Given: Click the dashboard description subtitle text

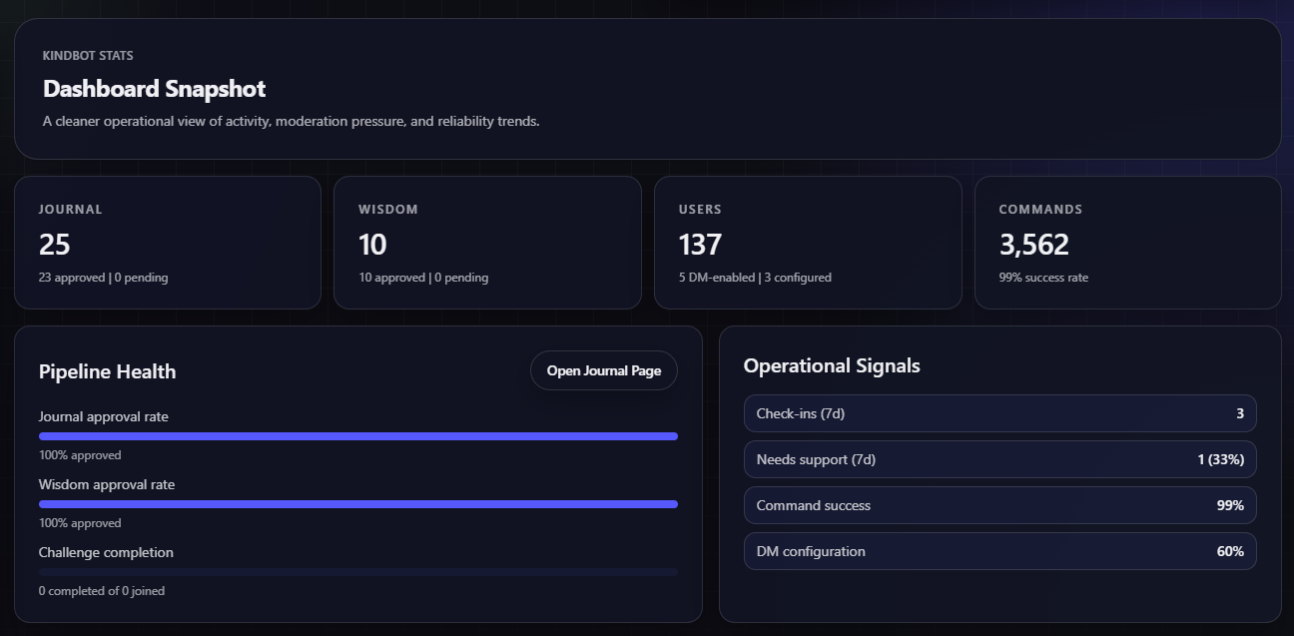Looking at the screenshot, I should 292,121.
